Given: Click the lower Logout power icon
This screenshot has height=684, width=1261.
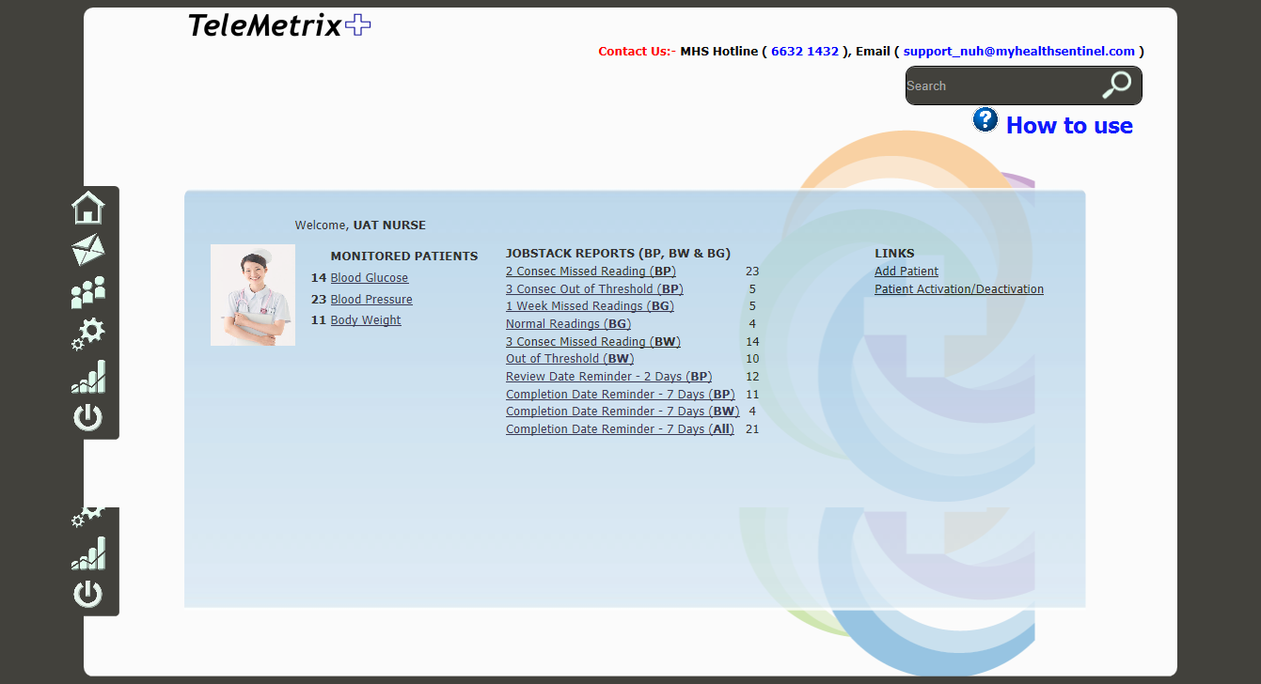Looking at the screenshot, I should pyautogui.click(x=88, y=594).
